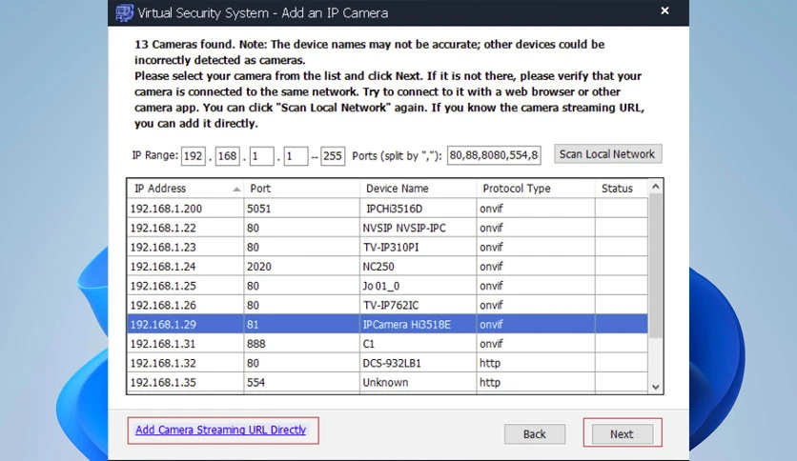Select camera at 192.168.1.23
The height and width of the screenshot is (461, 797).
pos(387,248)
